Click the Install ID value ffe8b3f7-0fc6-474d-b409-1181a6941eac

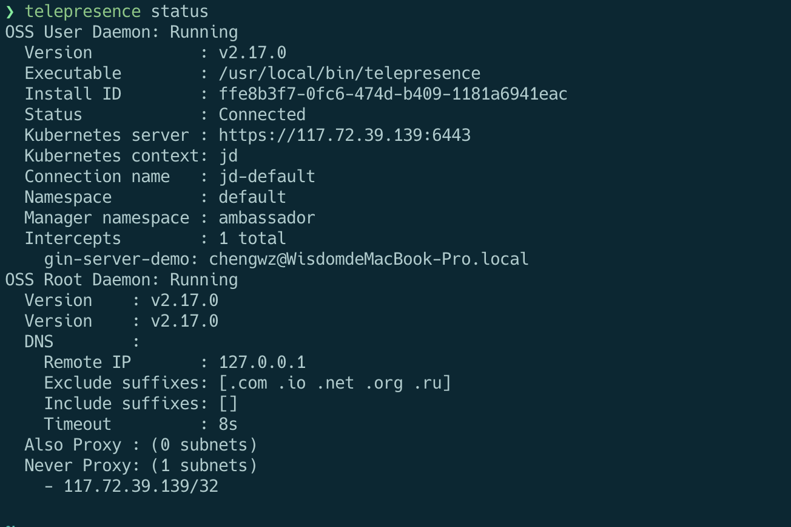click(393, 94)
